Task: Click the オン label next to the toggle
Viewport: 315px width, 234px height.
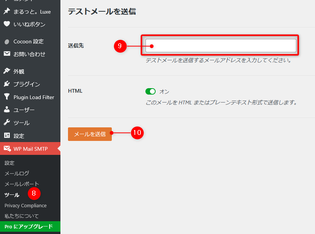Action: tap(164, 92)
